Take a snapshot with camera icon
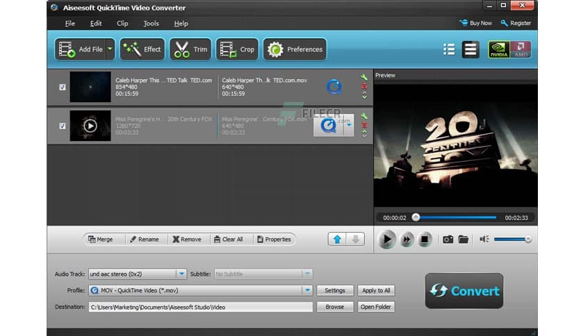 click(448, 240)
